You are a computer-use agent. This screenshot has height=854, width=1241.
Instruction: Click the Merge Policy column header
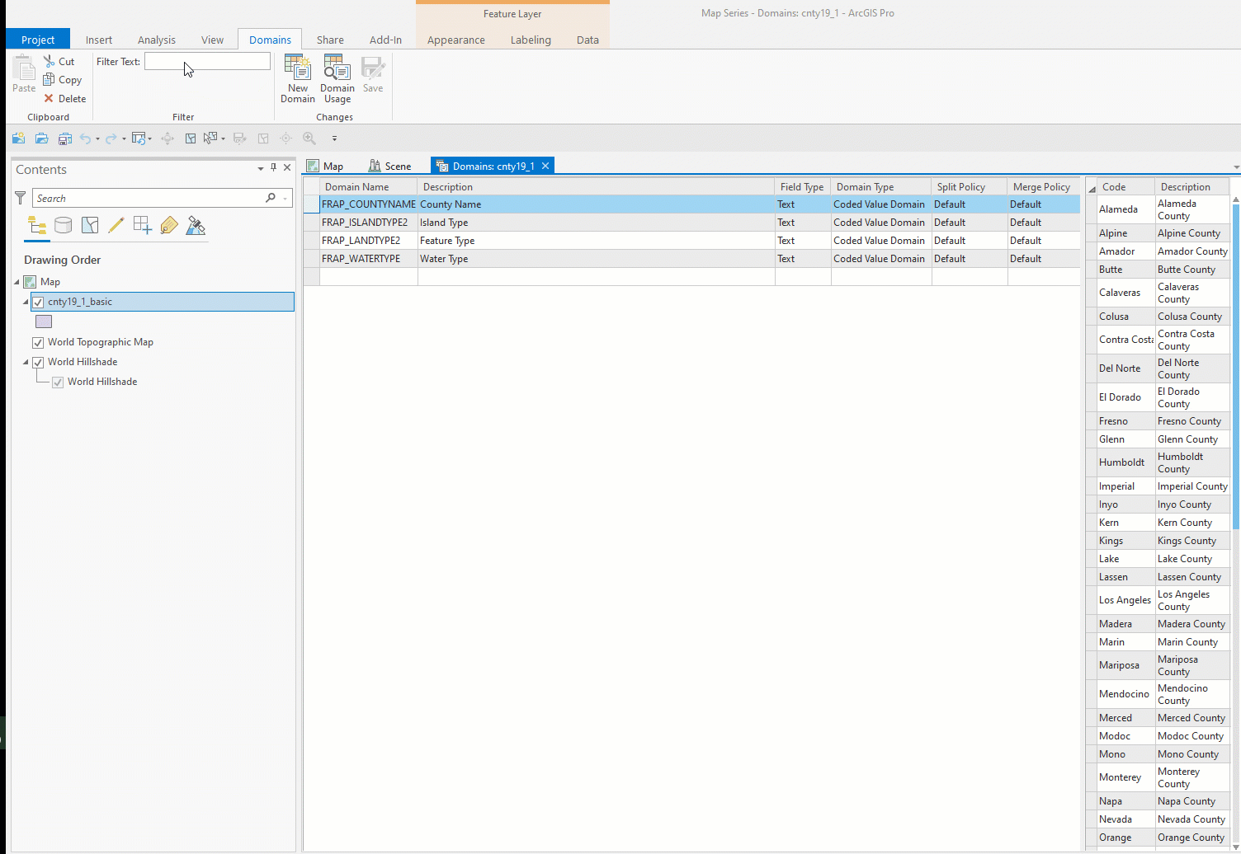1044,187
